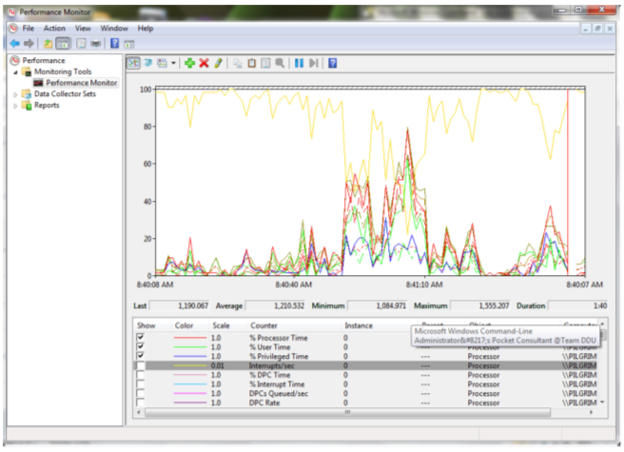The height and width of the screenshot is (452, 624).
Task: Enable the % DPC Time checkbox
Action: (x=141, y=375)
